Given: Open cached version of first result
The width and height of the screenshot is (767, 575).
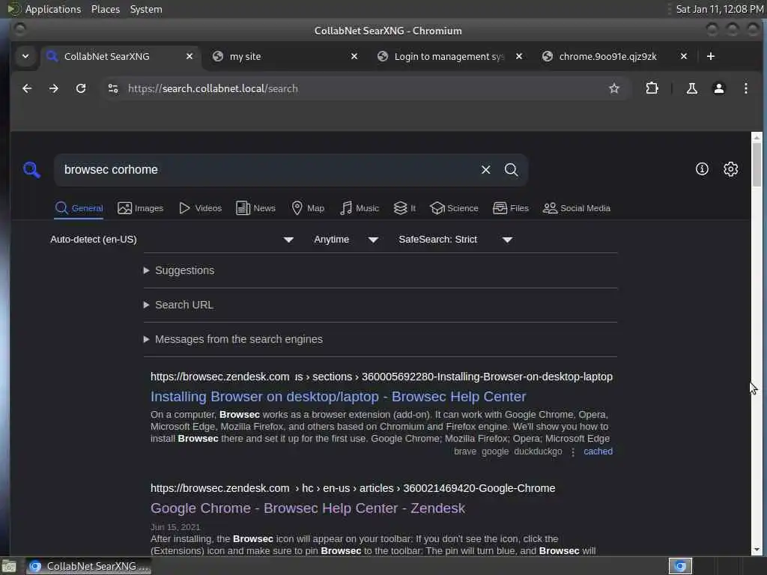Looking at the screenshot, I should (x=598, y=451).
